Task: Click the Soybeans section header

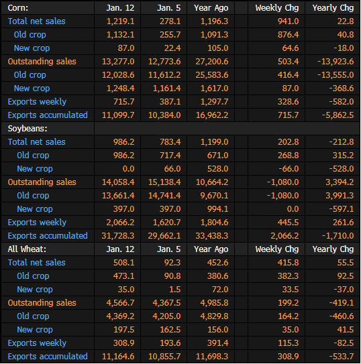Action: coord(28,129)
